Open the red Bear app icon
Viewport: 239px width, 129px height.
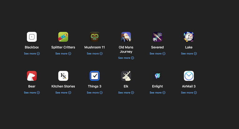coord(32,76)
